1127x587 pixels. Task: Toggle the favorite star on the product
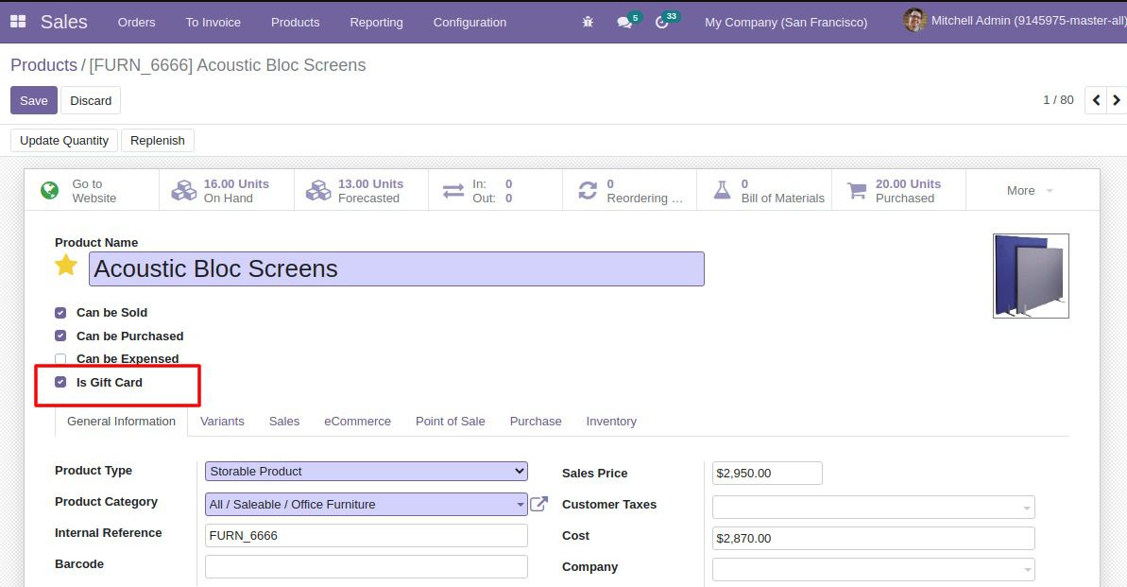65,266
